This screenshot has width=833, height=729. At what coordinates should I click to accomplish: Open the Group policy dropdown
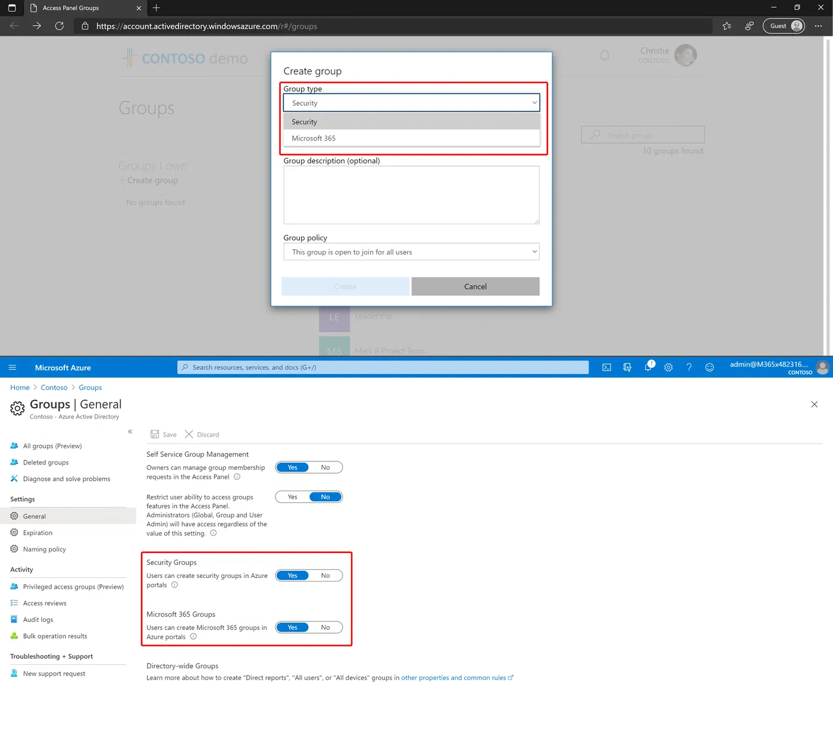pos(412,252)
